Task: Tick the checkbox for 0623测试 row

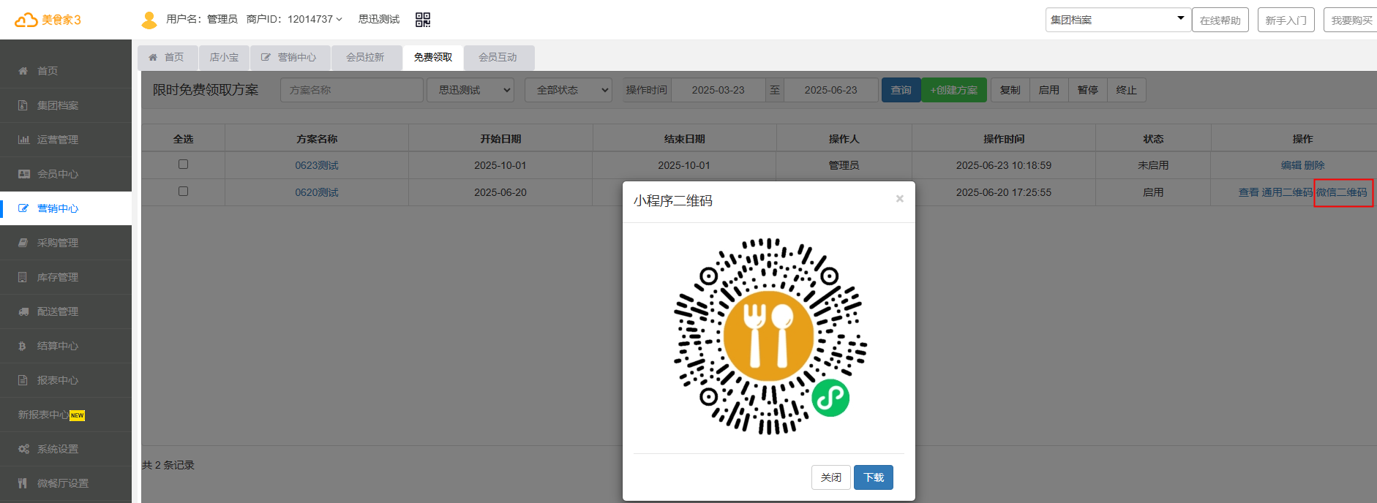Action: [x=184, y=164]
